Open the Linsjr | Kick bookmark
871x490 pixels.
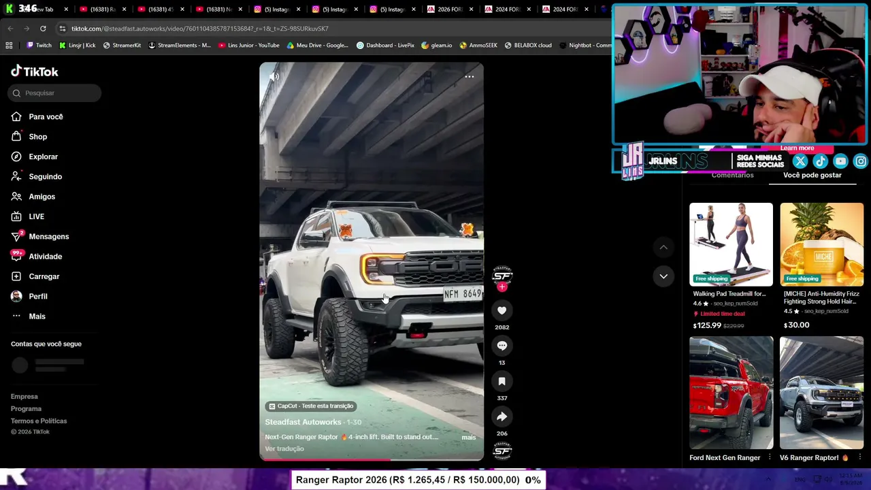[77, 46]
